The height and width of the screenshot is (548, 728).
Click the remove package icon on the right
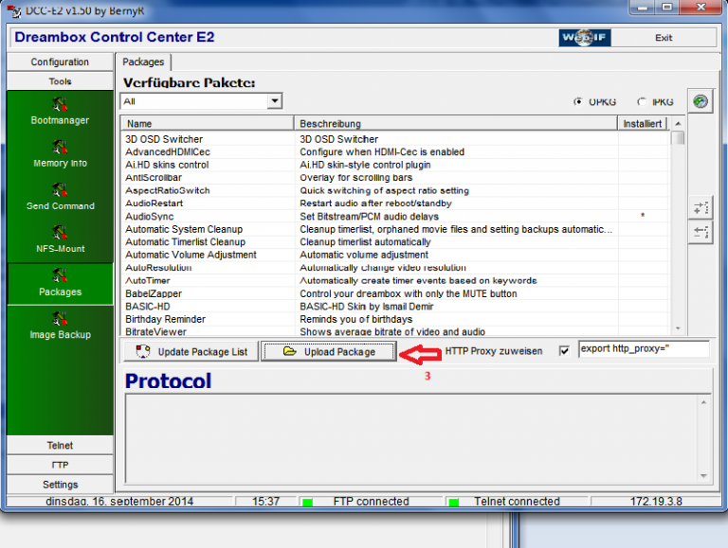701,232
